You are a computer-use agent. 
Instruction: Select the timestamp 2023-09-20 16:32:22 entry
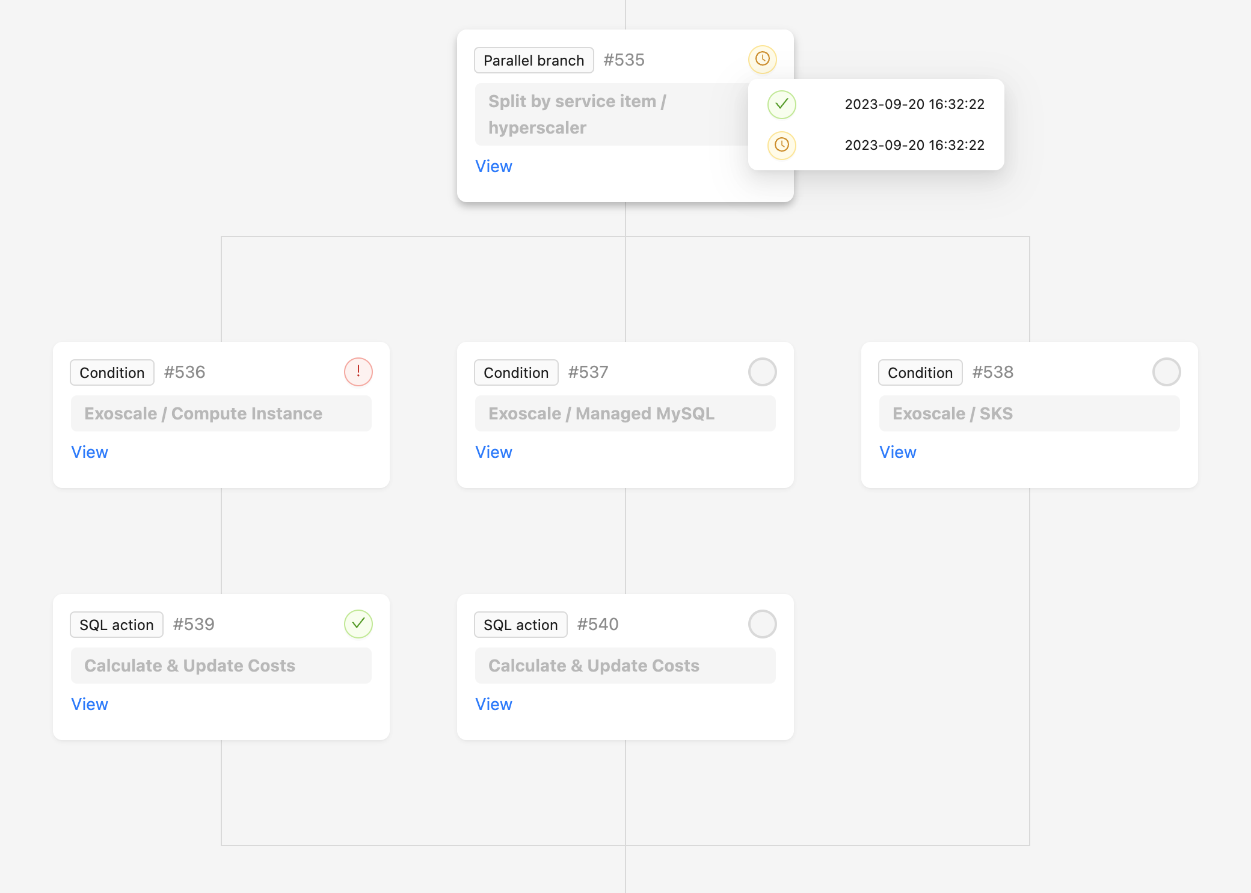[x=914, y=104]
